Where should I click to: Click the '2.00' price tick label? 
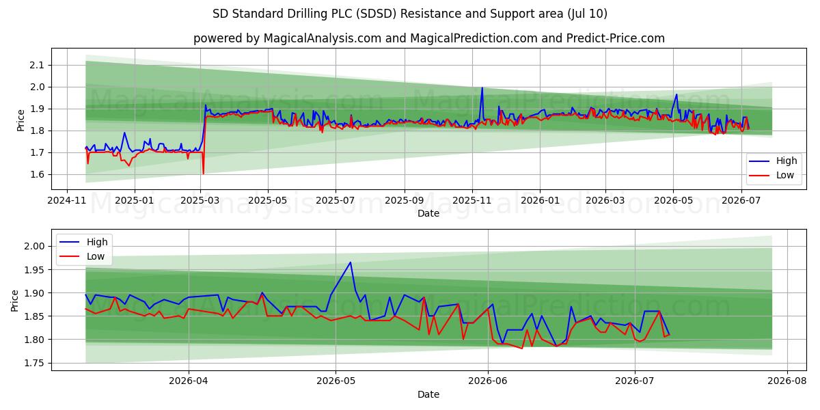click(x=34, y=246)
